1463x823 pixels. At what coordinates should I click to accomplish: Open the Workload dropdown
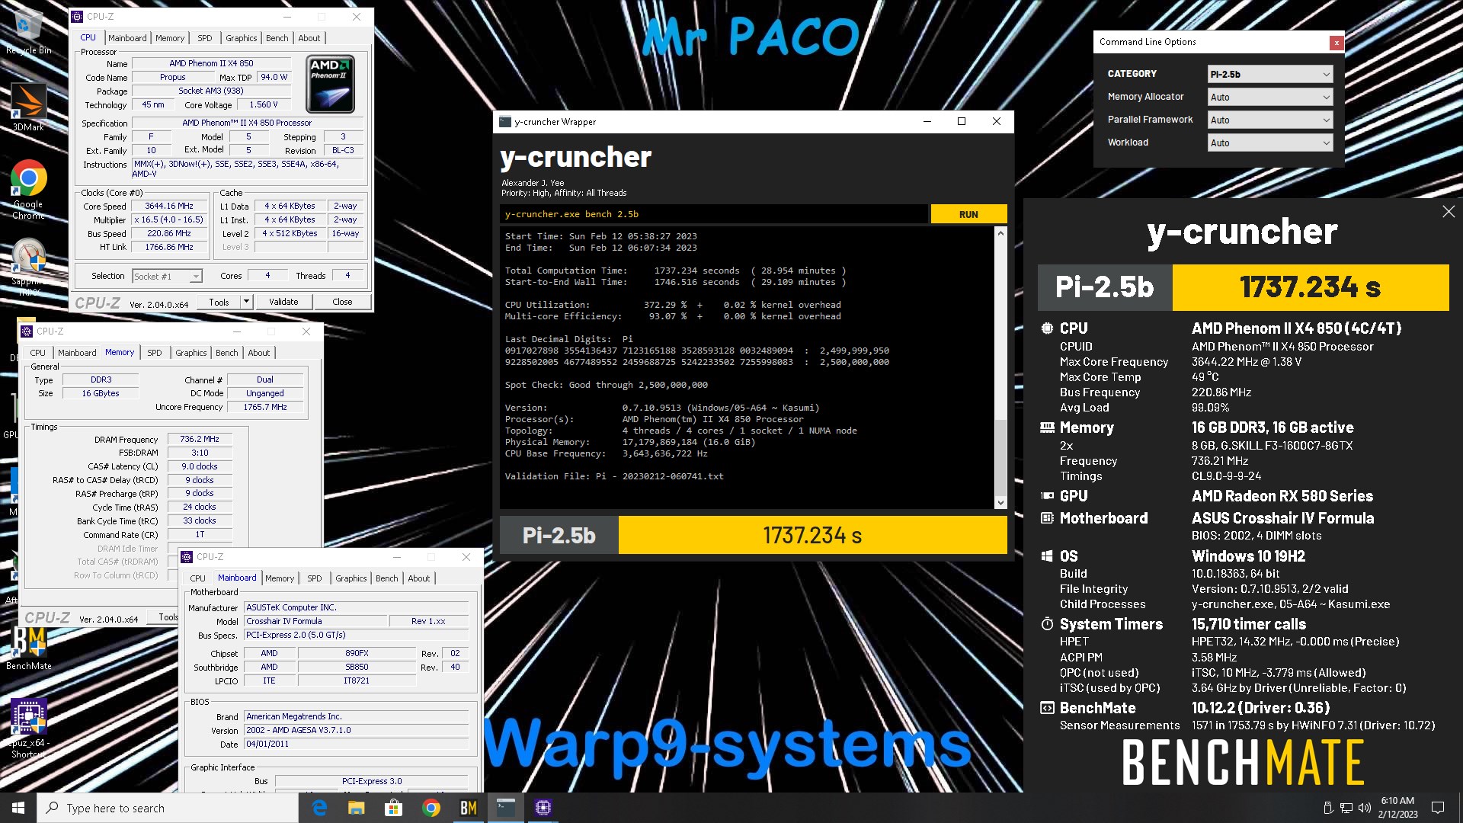[x=1270, y=143]
